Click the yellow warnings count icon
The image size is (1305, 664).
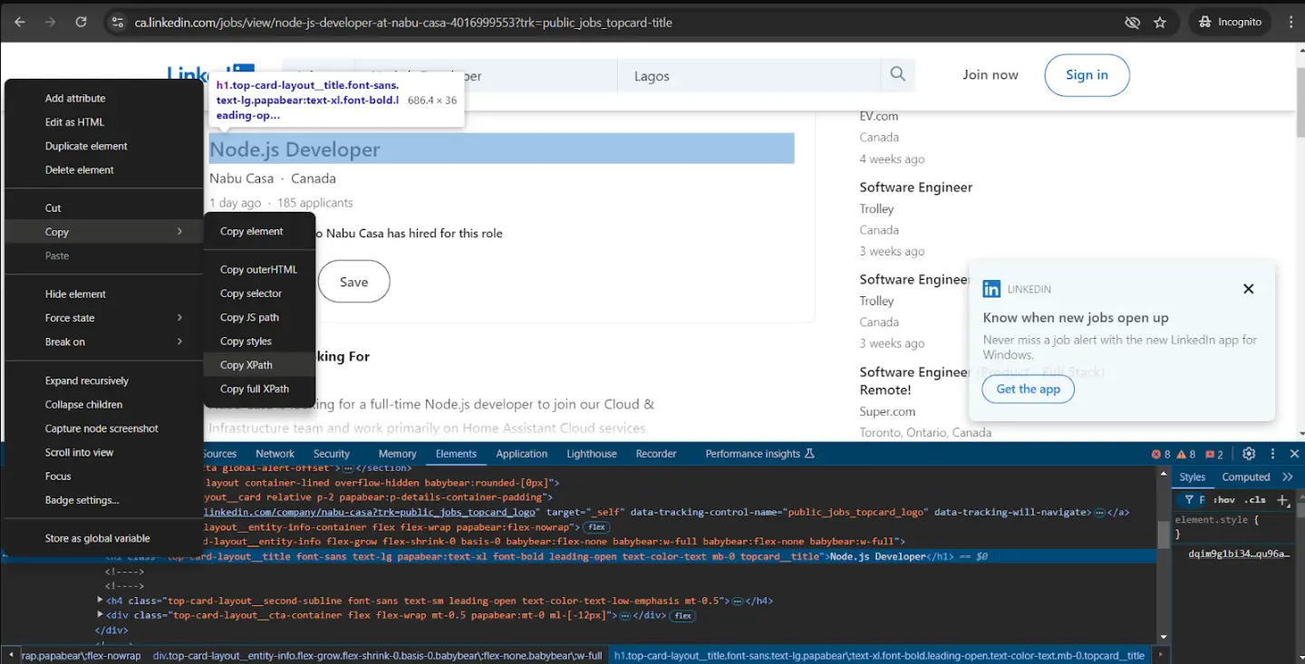(1186, 454)
